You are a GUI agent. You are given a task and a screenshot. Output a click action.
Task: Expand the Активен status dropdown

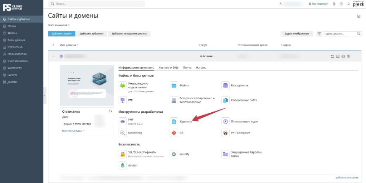pos(207,56)
